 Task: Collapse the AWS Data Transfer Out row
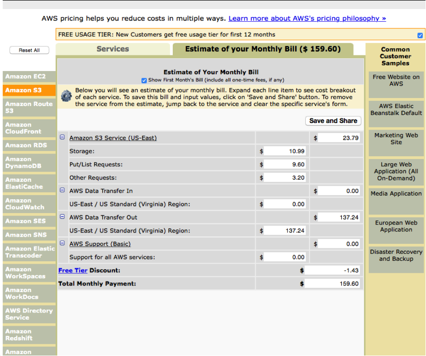pyautogui.click(x=62, y=217)
